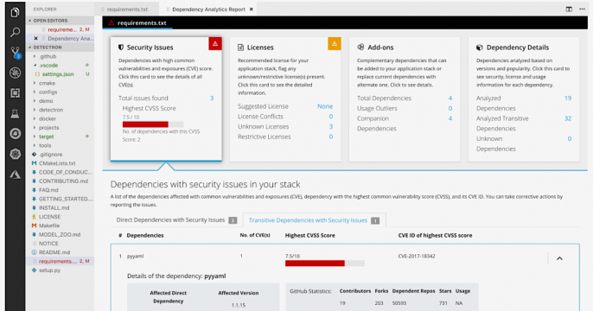Image resolution: width=593 pixels, height=311 pixels.
Task: Collapse the pyyaml dependency row chevron
Action: click(x=560, y=258)
